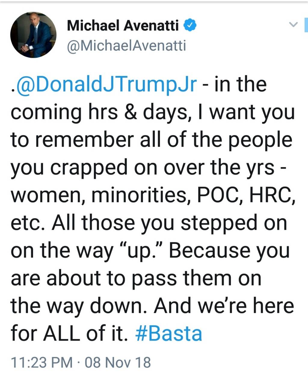Open Michael Avenatti's profile photo
The image size is (308, 377).
tap(33, 35)
